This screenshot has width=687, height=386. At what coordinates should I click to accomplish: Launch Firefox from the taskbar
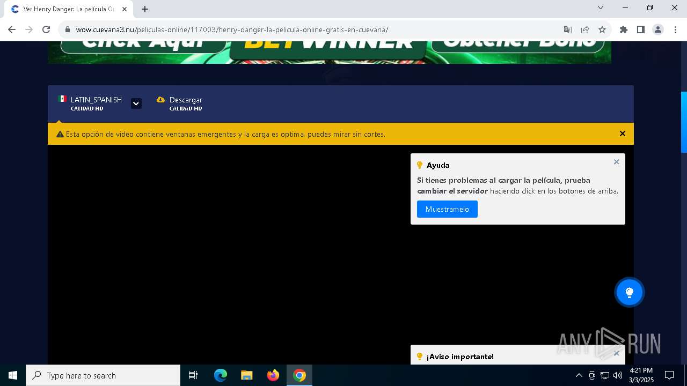(273, 375)
